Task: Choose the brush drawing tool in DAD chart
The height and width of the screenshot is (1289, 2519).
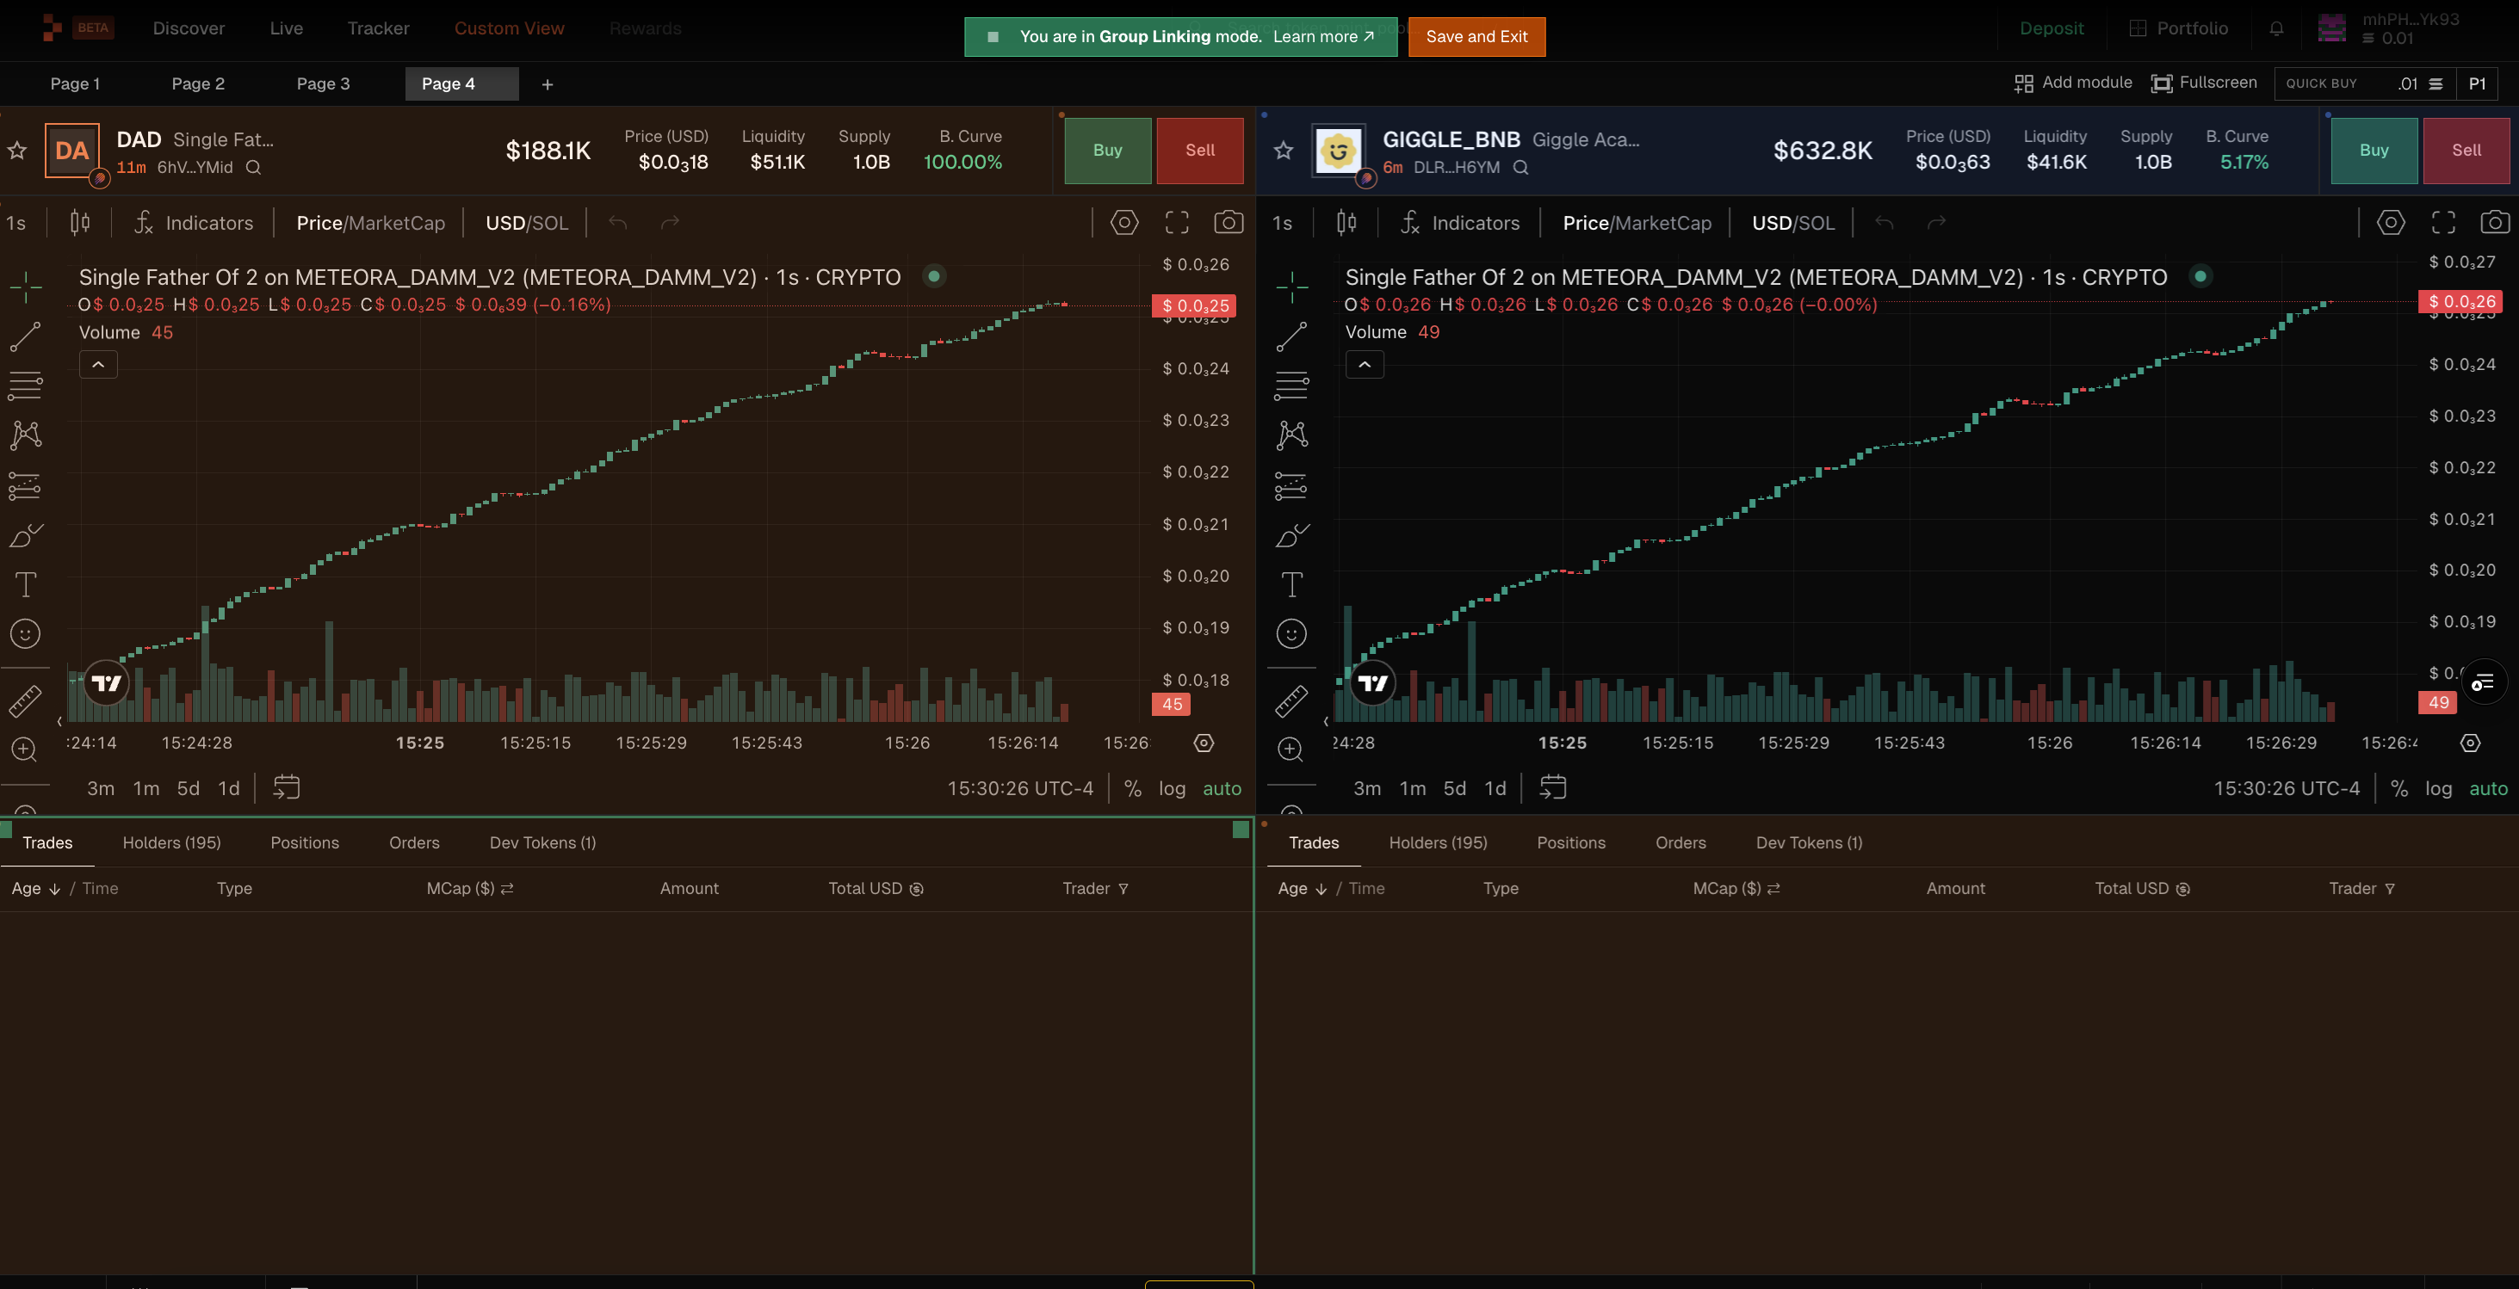Action: pyautogui.click(x=26, y=534)
